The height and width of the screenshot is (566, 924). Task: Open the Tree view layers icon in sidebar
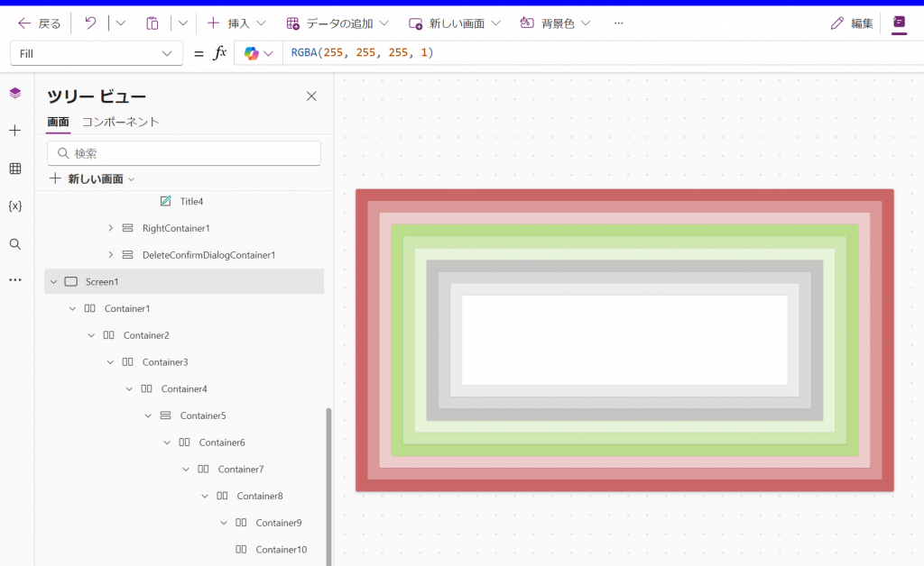tap(15, 93)
